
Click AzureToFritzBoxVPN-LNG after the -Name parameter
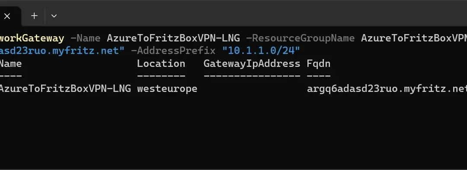(173, 38)
